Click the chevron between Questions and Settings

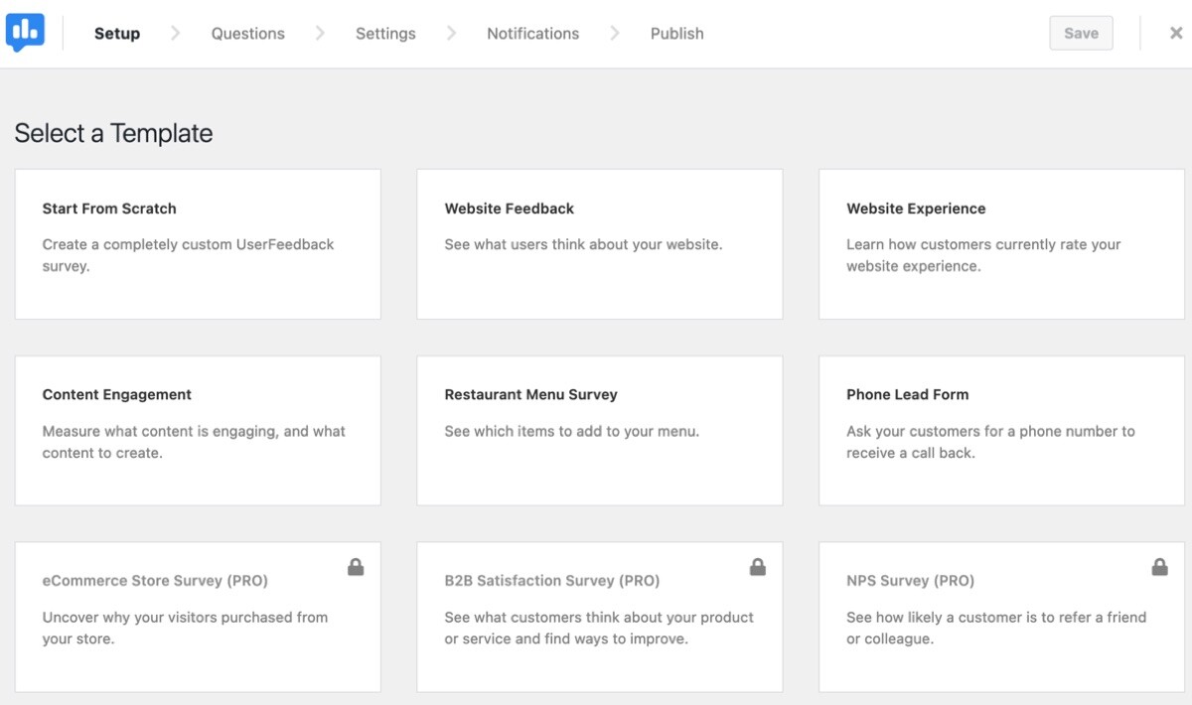320,33
